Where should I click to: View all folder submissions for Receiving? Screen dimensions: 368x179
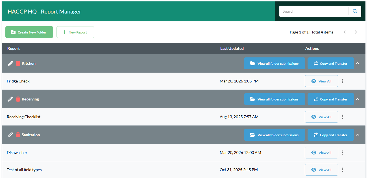[275, 99]
